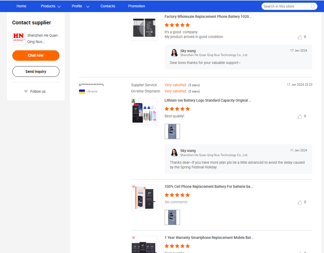Click the heart icon beside Follow us
Image resolution: width=324 pixels, height=253 pixels.
[26, 91]
